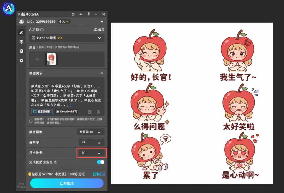The height and width of the screenshot is (193, 284).
Task: Click the 立即生成 generate button
Action: pyautogui.click(x=67, y=183)
